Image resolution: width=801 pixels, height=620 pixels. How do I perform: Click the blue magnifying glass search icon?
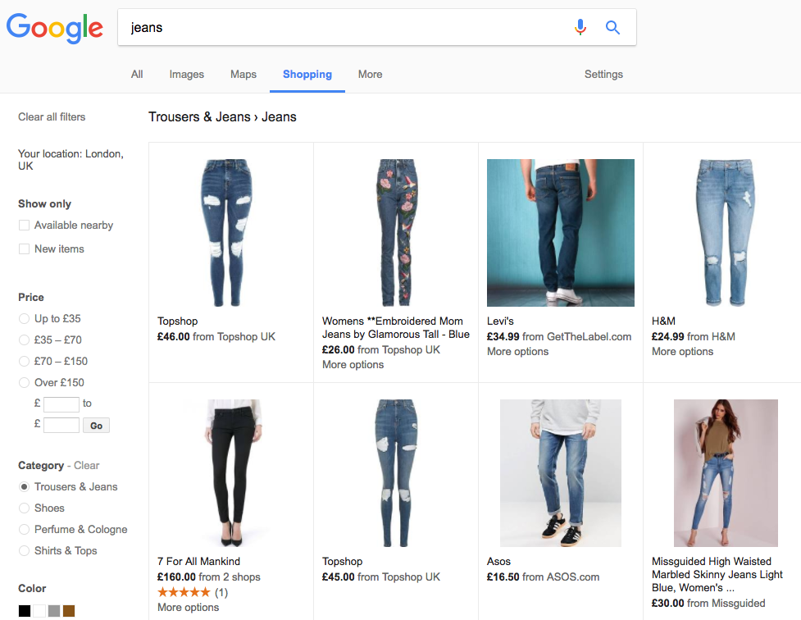612,27
